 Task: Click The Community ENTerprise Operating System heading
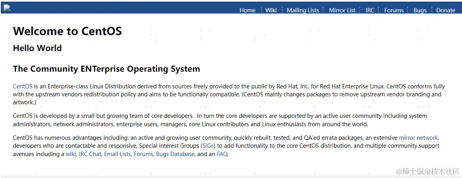[x=106, y=69]
